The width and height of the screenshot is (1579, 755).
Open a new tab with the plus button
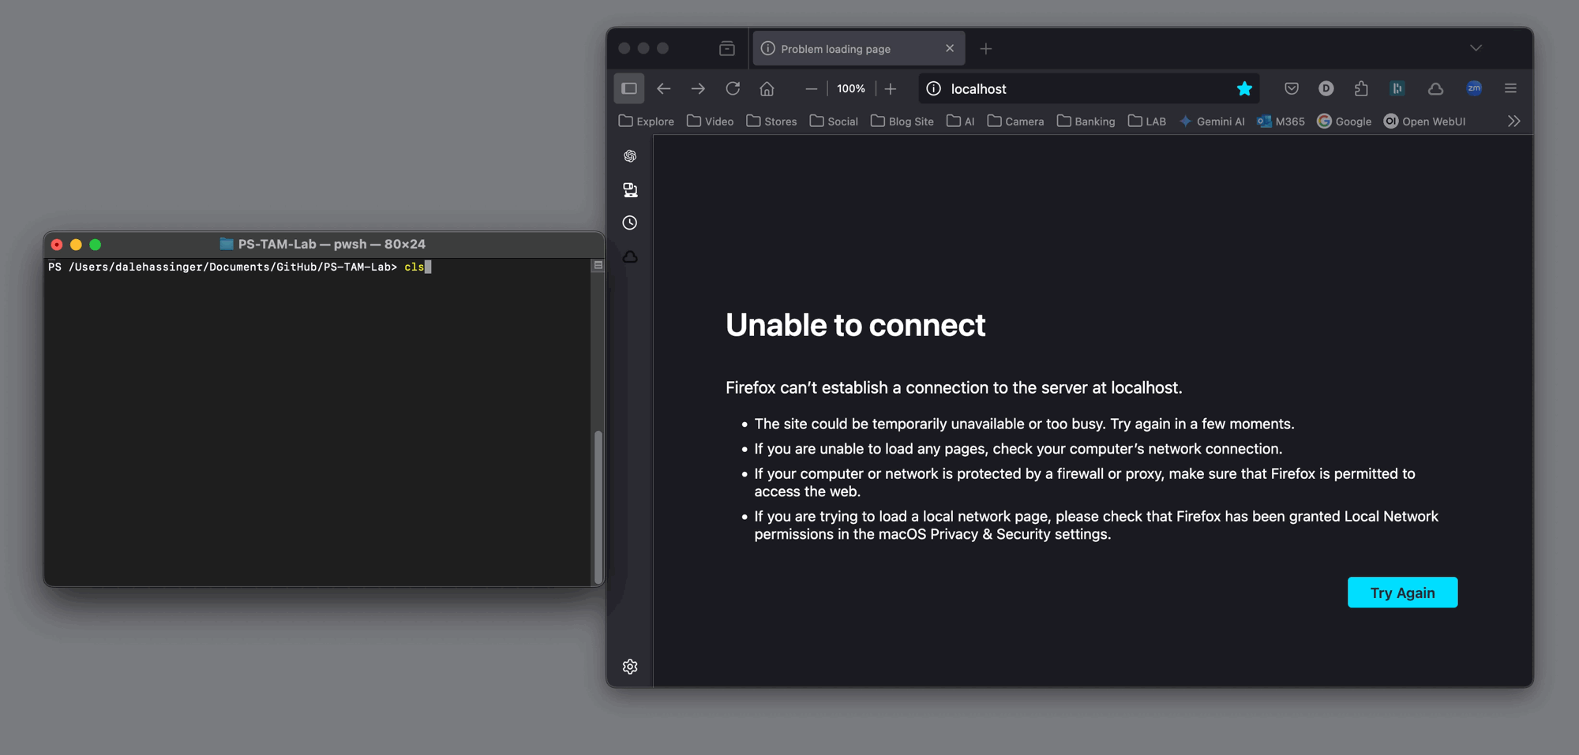pyautogui.click(x=985, y=49)
